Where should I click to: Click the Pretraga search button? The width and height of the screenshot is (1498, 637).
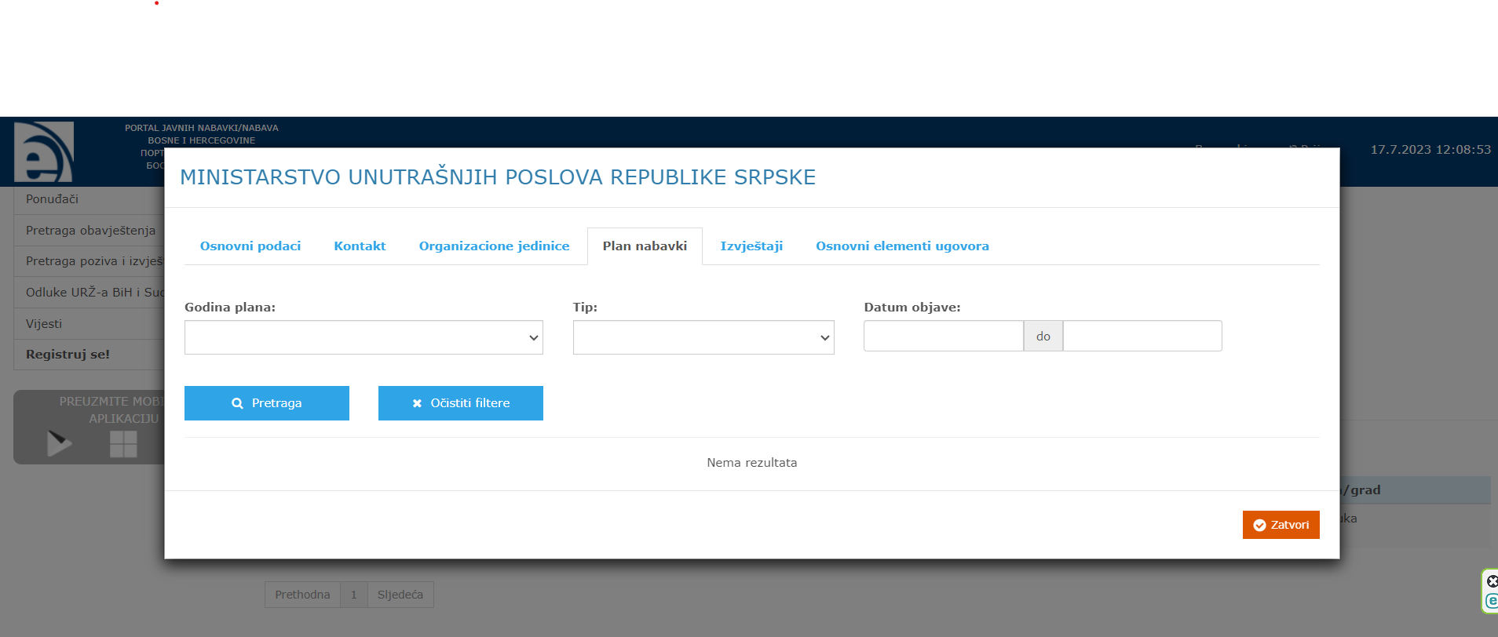click(267, 403)
